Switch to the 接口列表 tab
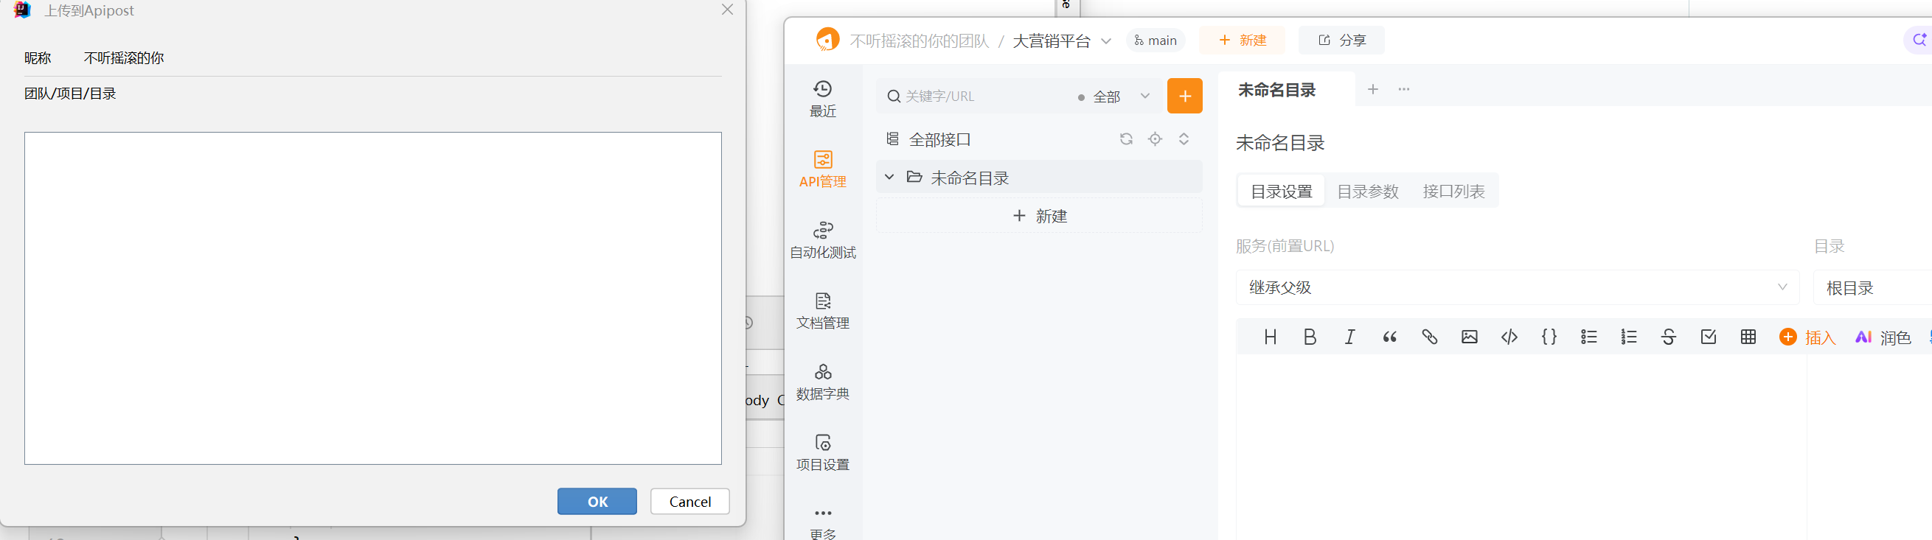 tap(1453, 192)
